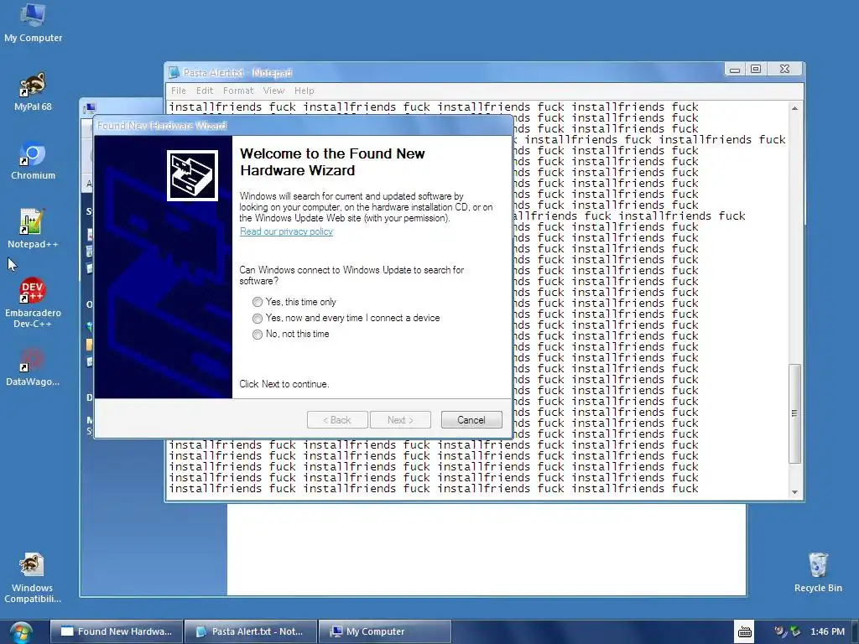This screenshot has height=644, width=859.
Task: Click the Start orb button
Action: point(21,632)
